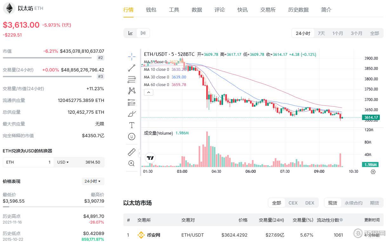Open the USD currency dropdown
The width and height of the screenshot is (389, 242).
(63, 162)
